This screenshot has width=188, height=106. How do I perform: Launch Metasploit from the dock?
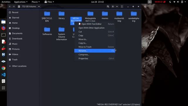click(x=3, y=55)
